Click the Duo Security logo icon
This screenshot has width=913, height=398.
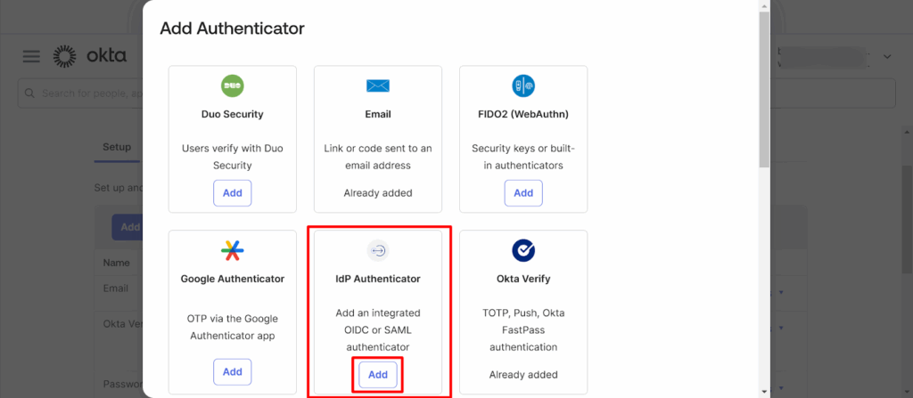click(233, 85)
